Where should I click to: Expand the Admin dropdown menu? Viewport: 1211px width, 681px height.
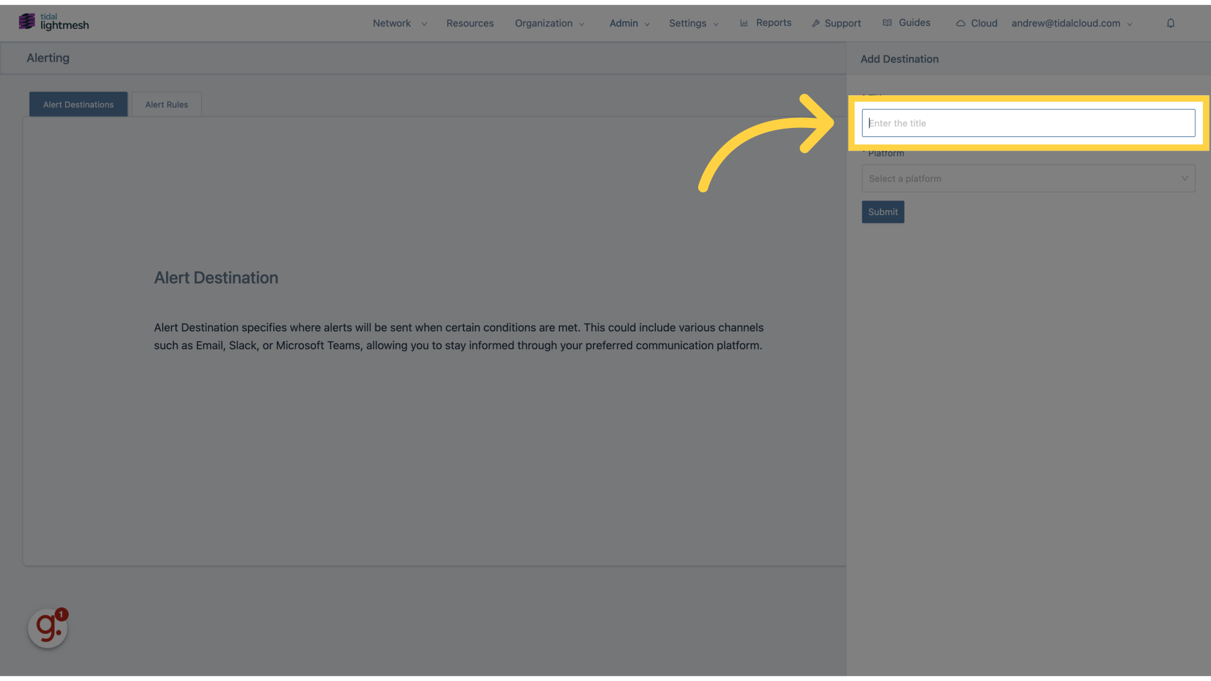[628, 23]
